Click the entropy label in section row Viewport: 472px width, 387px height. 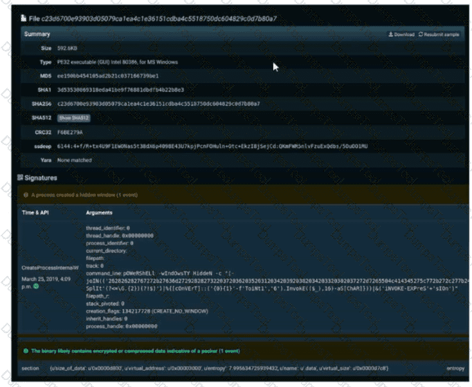tap(456, 368)
